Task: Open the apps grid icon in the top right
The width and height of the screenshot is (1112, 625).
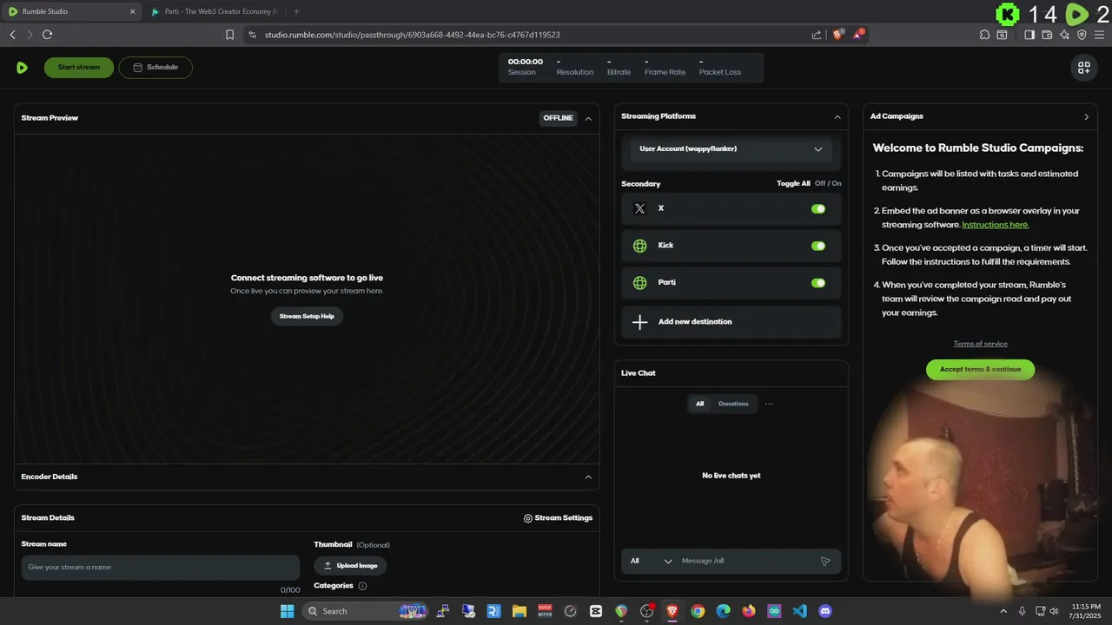Action: click(x=1083, y=68)
